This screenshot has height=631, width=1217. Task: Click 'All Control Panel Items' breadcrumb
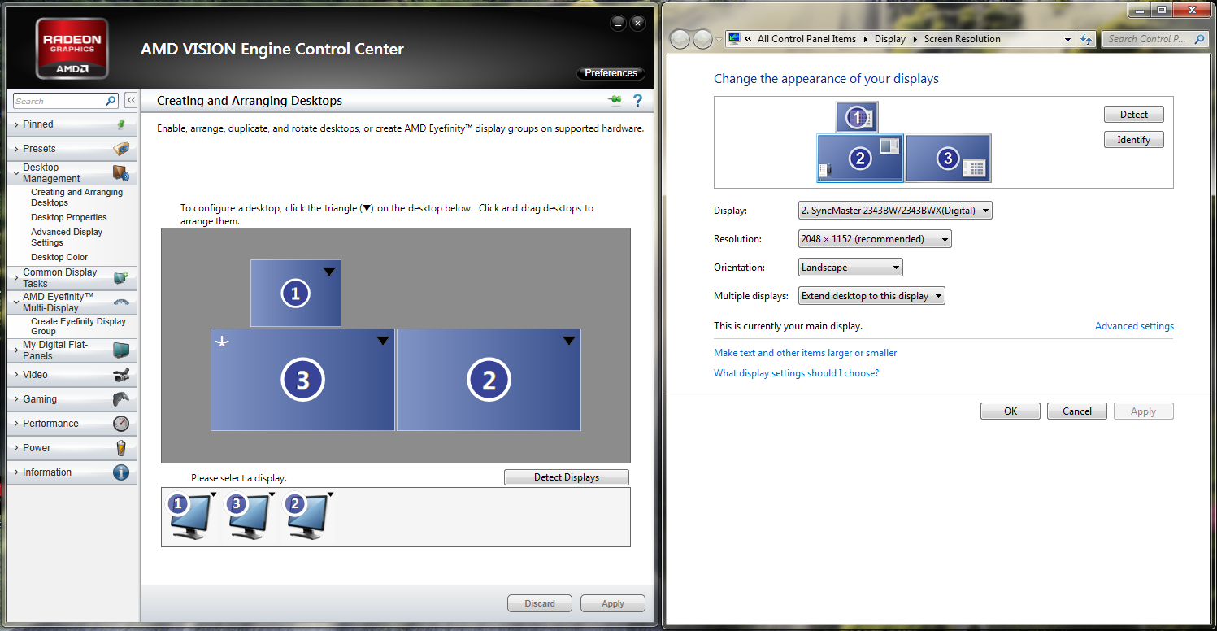(x=806, y=39)
